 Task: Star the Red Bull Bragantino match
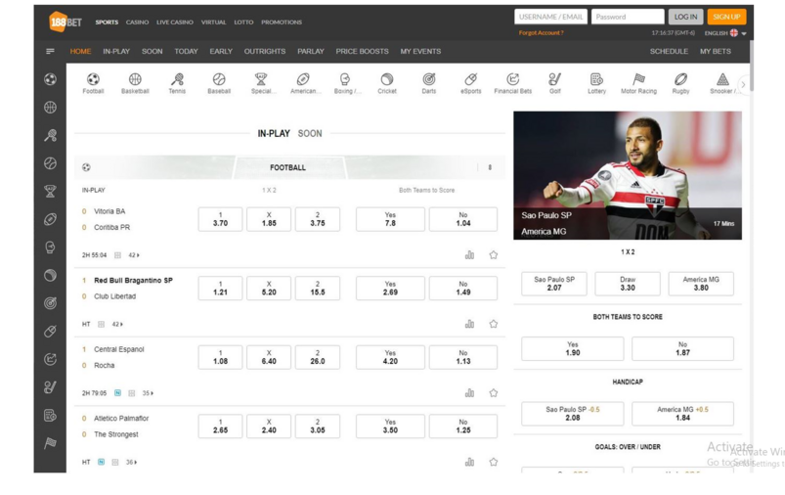[x=493, y=324]
